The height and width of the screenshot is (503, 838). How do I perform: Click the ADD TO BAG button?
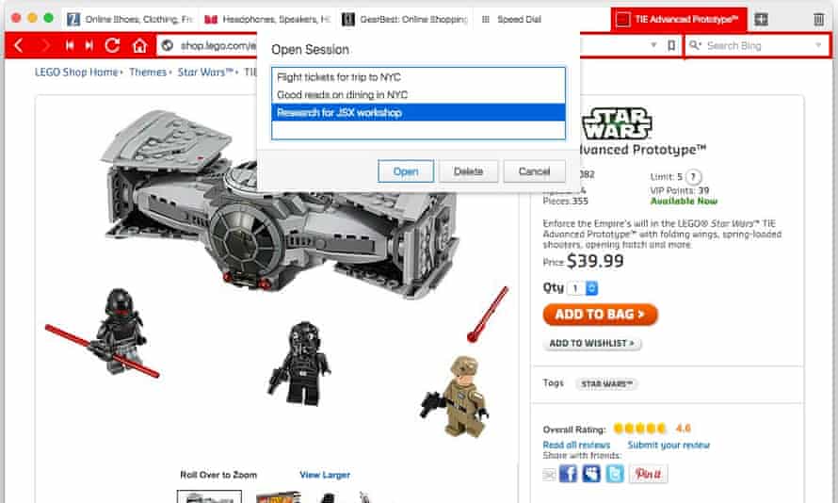tap(600, 315)
